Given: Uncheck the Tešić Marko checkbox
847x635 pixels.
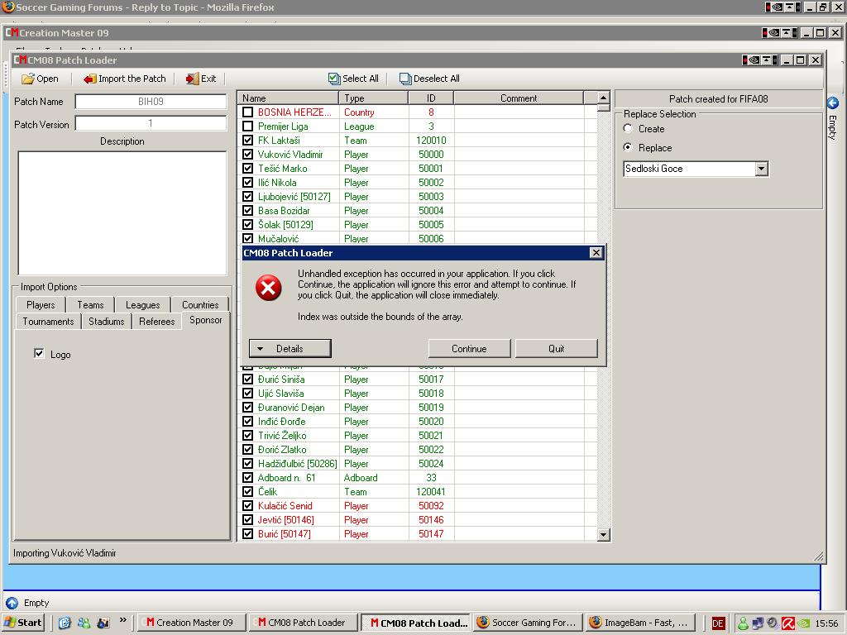Looking at the screenshot, I should pyautogui.click(x=247, y=169).
